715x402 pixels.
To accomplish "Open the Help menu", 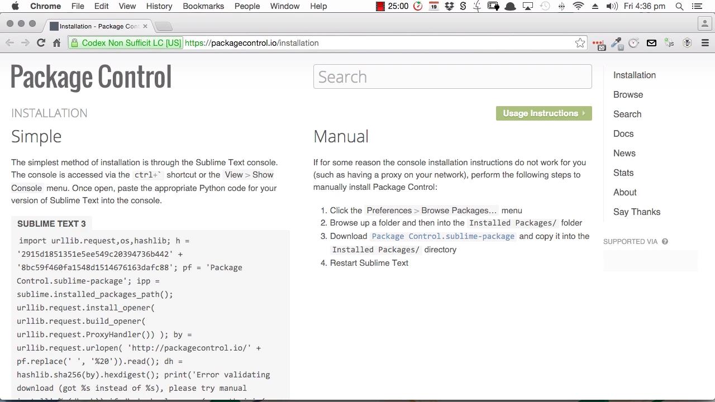I will (318, 6).
